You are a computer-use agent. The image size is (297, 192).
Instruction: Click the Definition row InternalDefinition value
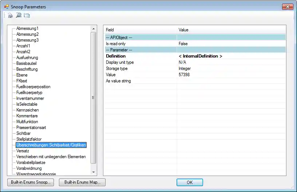200,56
